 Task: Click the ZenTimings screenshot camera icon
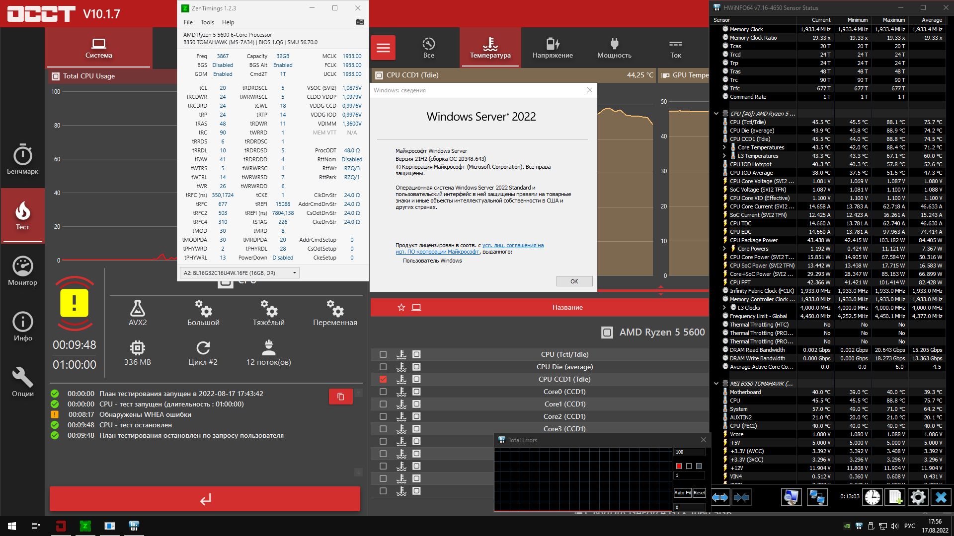click(x=360, y=22)
